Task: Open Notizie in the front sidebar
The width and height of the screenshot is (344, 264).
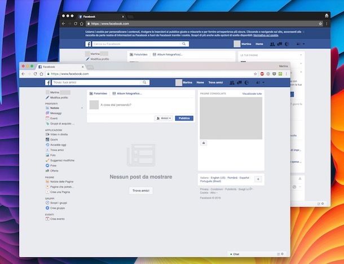Action: 52,108
